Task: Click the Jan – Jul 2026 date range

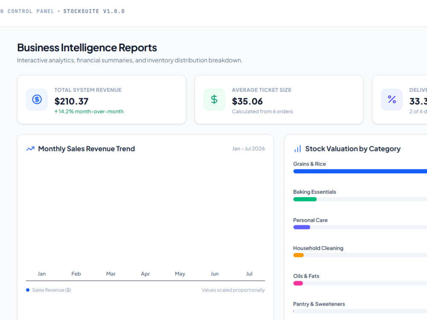Action: tap(249, 148)
